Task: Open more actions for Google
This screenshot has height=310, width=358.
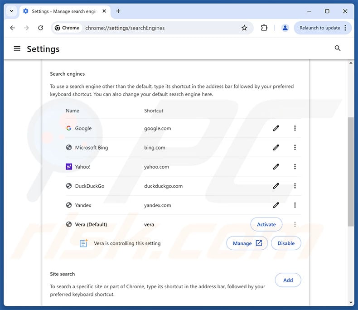Action: point(295,128)
